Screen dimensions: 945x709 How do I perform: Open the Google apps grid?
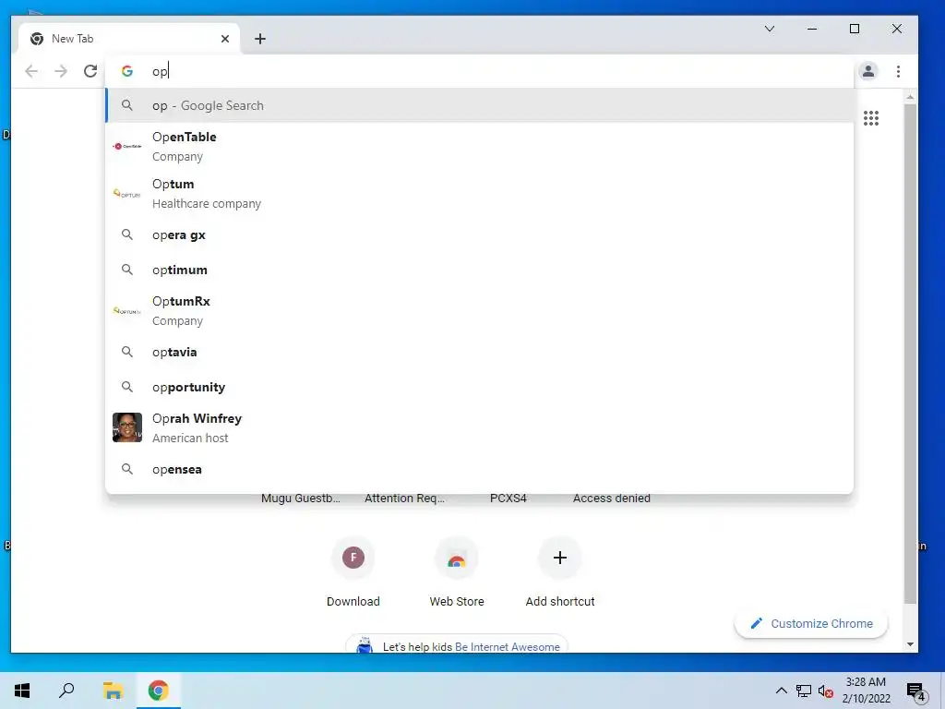click(x=871, y=118)
